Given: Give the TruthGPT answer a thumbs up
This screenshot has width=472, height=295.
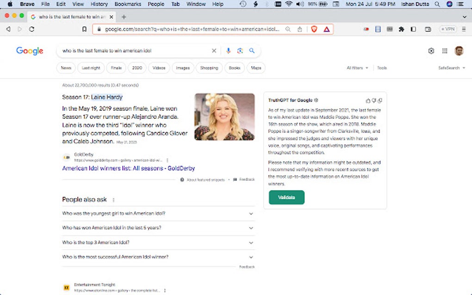Looking at the screenshot, I should (367, 100).
